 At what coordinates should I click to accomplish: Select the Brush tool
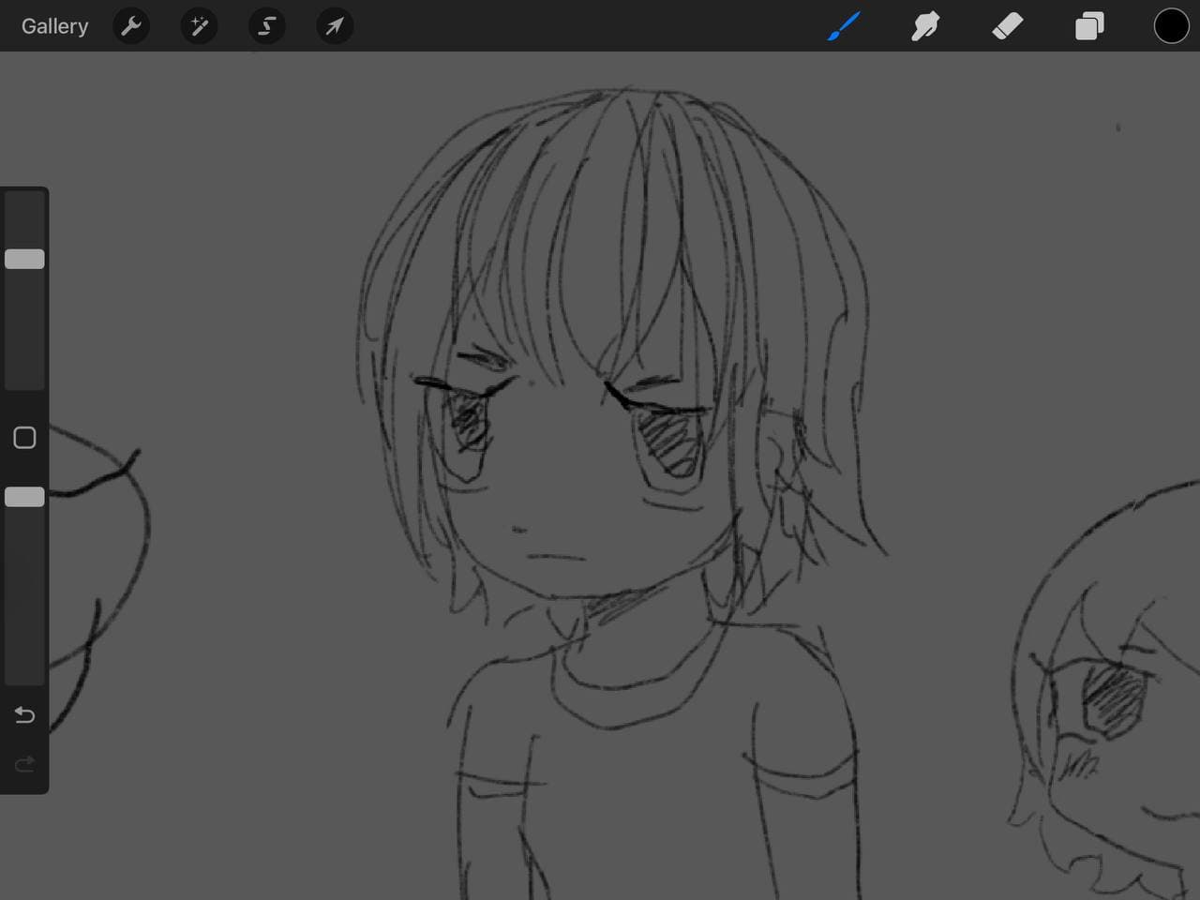(844, 26)
